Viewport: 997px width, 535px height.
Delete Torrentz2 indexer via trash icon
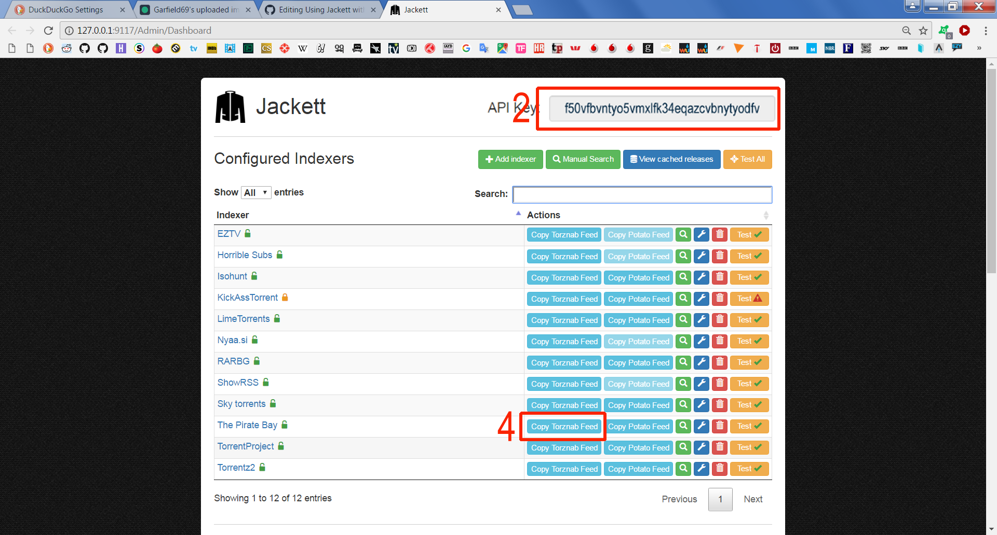tap(720, 469)
